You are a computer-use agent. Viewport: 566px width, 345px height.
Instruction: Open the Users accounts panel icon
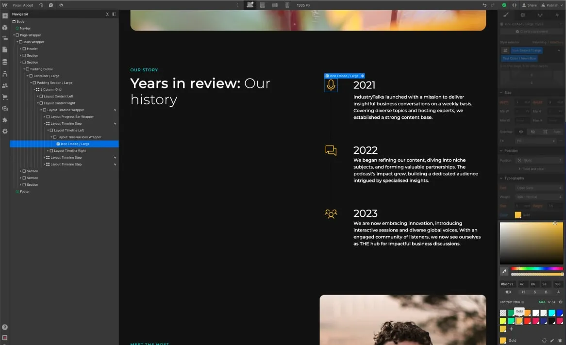coord(5,85)
